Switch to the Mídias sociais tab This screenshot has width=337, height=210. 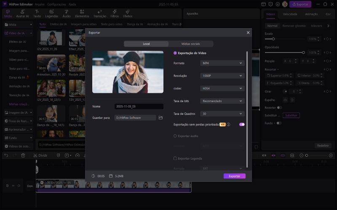(x=190, y=44)
